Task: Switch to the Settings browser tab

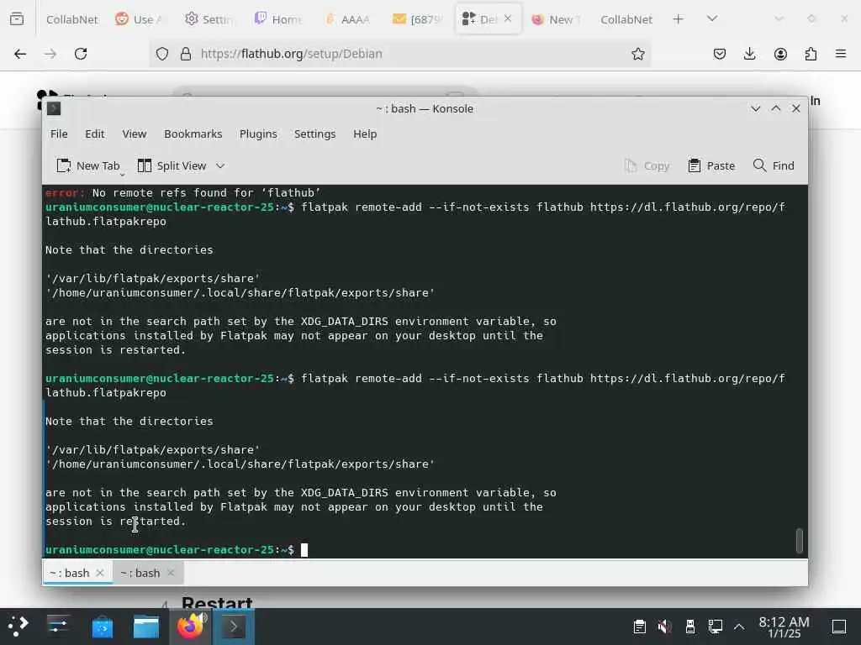Action: [x=209, y=19]
